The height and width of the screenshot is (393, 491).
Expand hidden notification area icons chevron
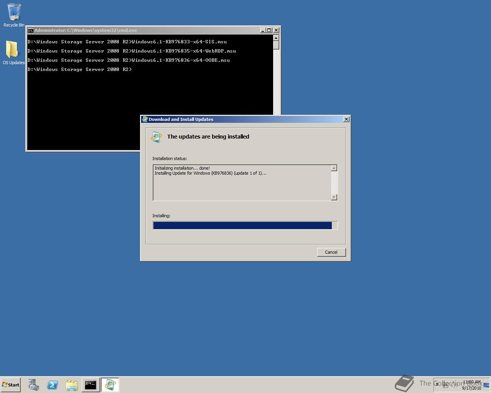(437, 385)
